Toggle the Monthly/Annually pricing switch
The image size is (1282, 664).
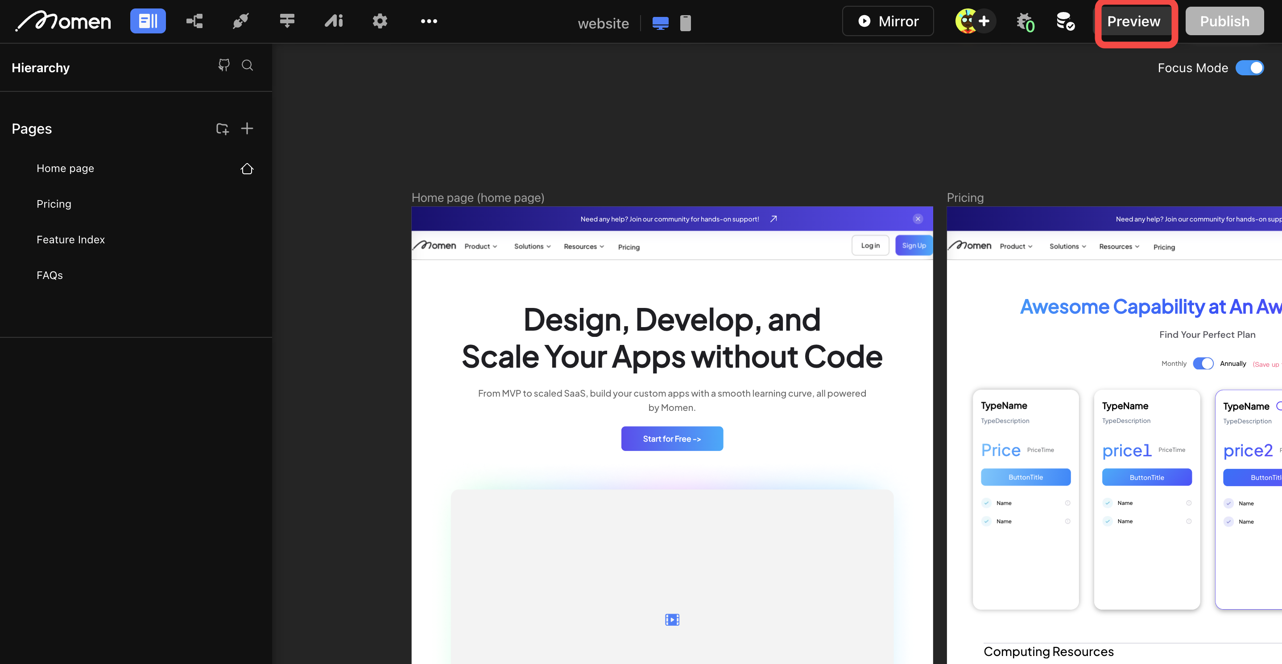pyautogui.click(x=1203, y=363)
